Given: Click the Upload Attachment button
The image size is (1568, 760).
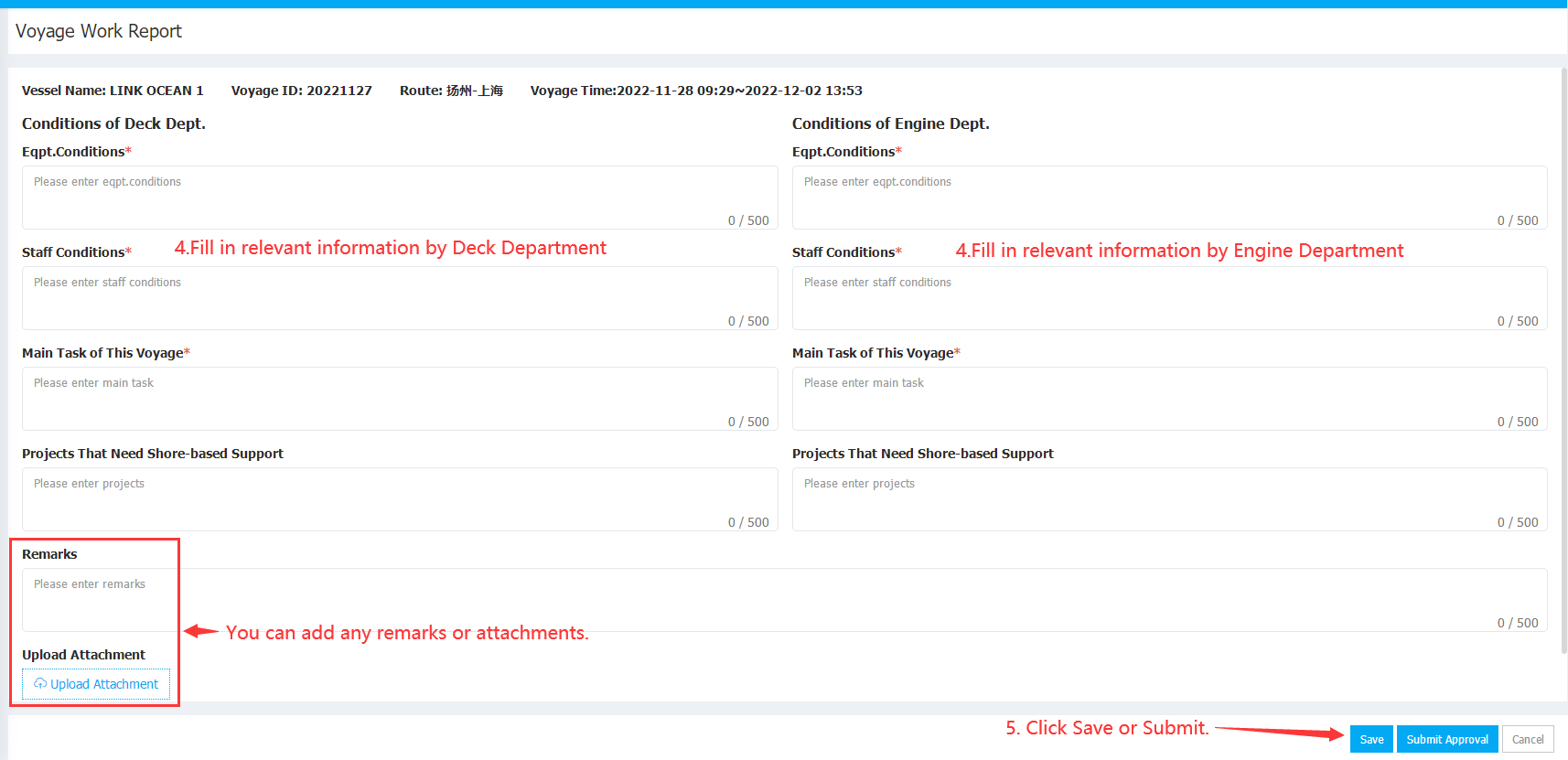Looking at the screenshot, I should (x=96, y=684).
